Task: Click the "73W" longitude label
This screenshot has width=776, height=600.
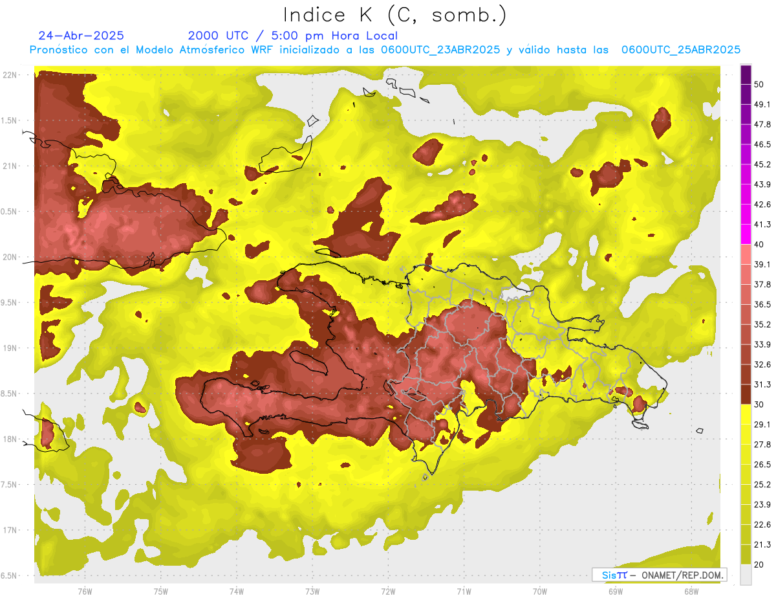Action: pyautogui.click(x=312, y=592)
